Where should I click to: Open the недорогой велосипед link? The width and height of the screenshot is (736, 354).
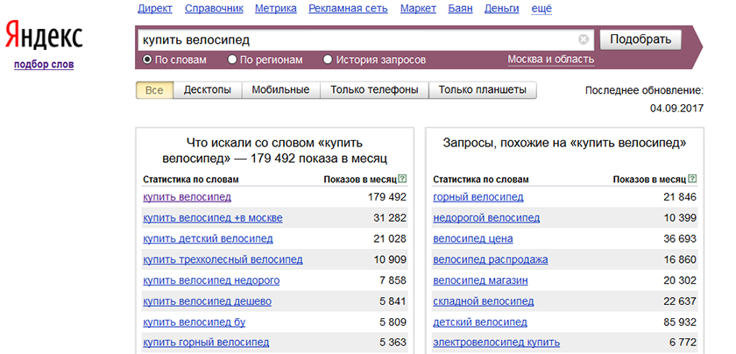(x=486, y=218)
